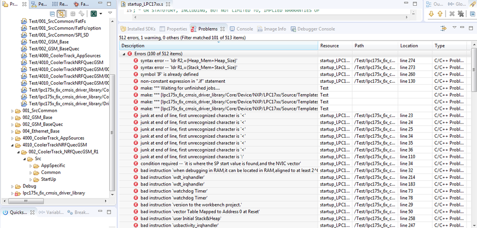Switch to the Registers tab
The width and height of the screenshot is (477, 228).
point(60,4)
